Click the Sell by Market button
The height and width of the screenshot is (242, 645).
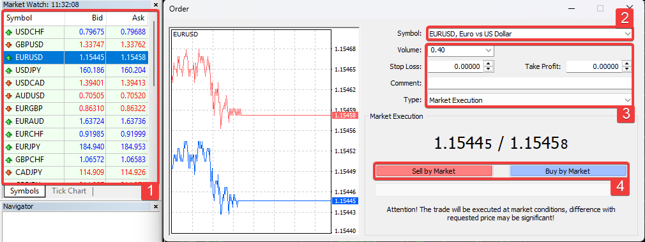point(434,171)
